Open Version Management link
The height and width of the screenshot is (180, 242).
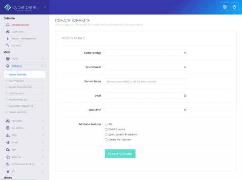point(24,38)
